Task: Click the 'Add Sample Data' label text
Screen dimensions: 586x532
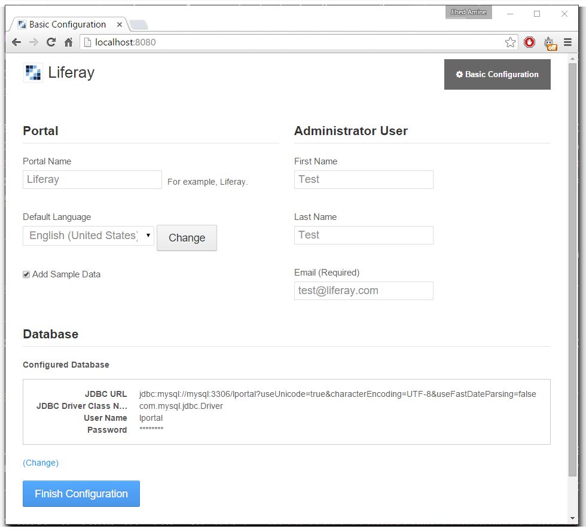Action: [66, 274]
